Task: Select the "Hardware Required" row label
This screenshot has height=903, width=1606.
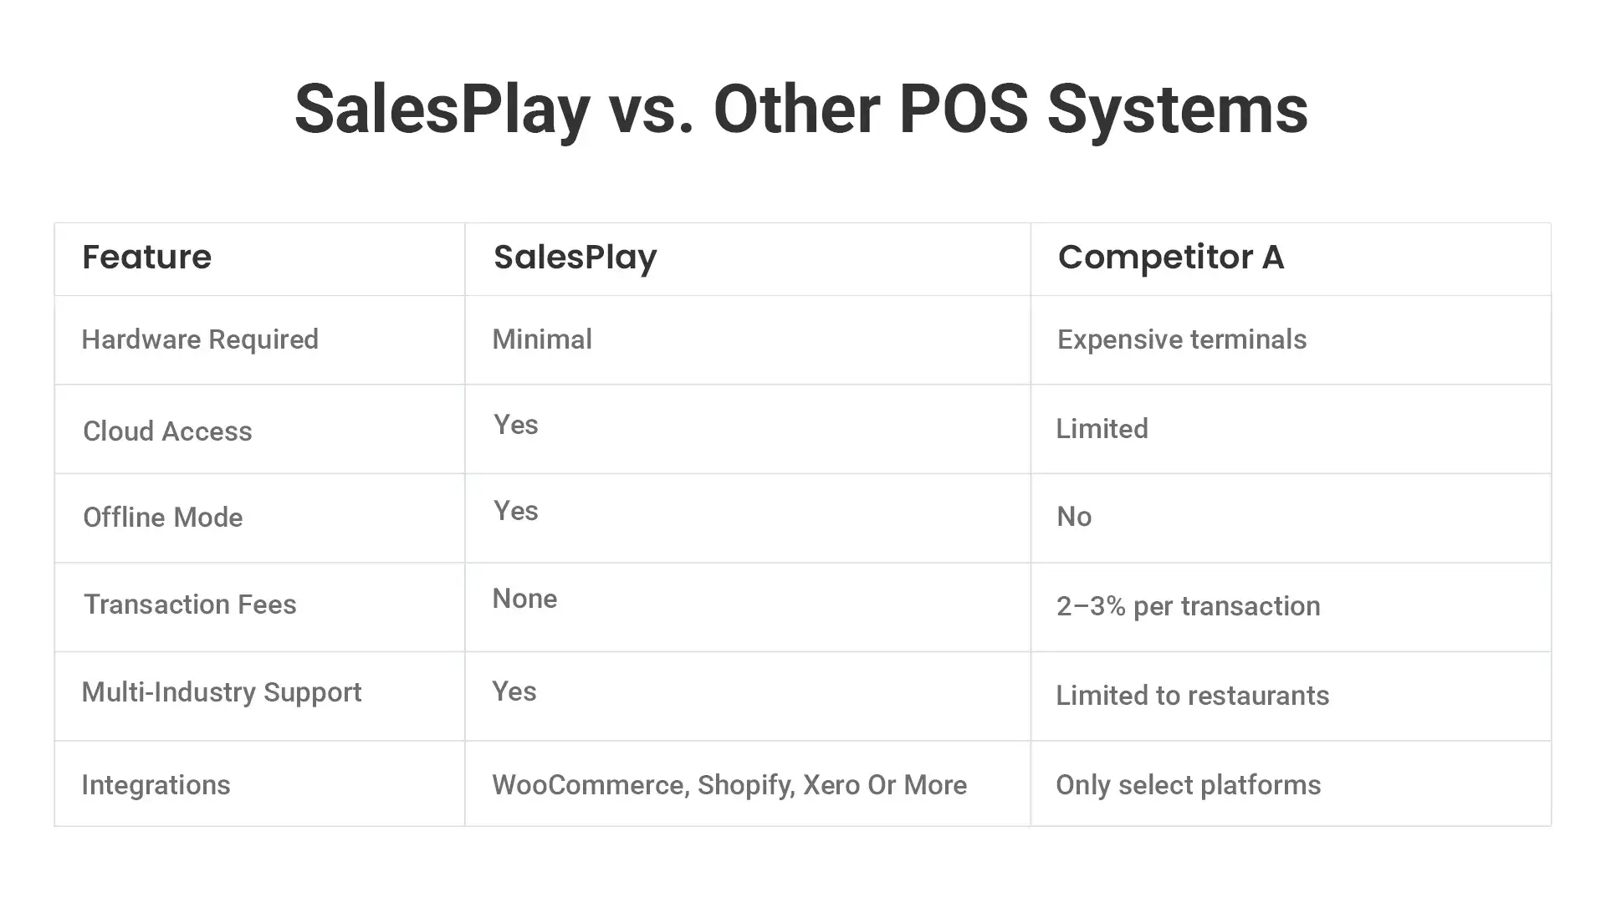Action: click(200, 339)
